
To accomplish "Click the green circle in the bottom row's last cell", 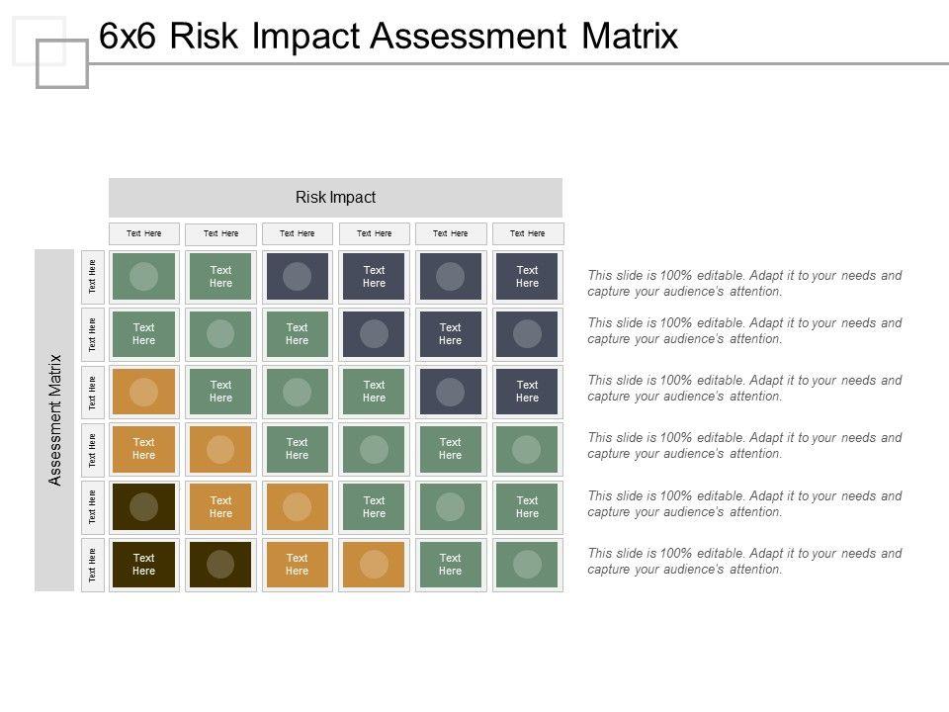I will tap(528, 564).
